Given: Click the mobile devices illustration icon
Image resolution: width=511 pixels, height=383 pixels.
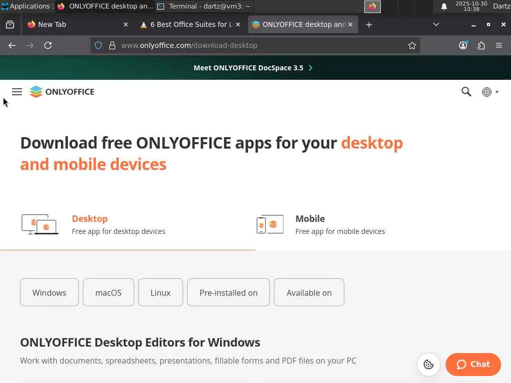Looking at the screenshot, I should click(x=270, y=224).
